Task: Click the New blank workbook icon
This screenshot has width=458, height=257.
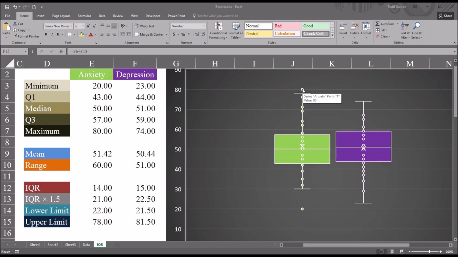Action: (x=34, y=7)
